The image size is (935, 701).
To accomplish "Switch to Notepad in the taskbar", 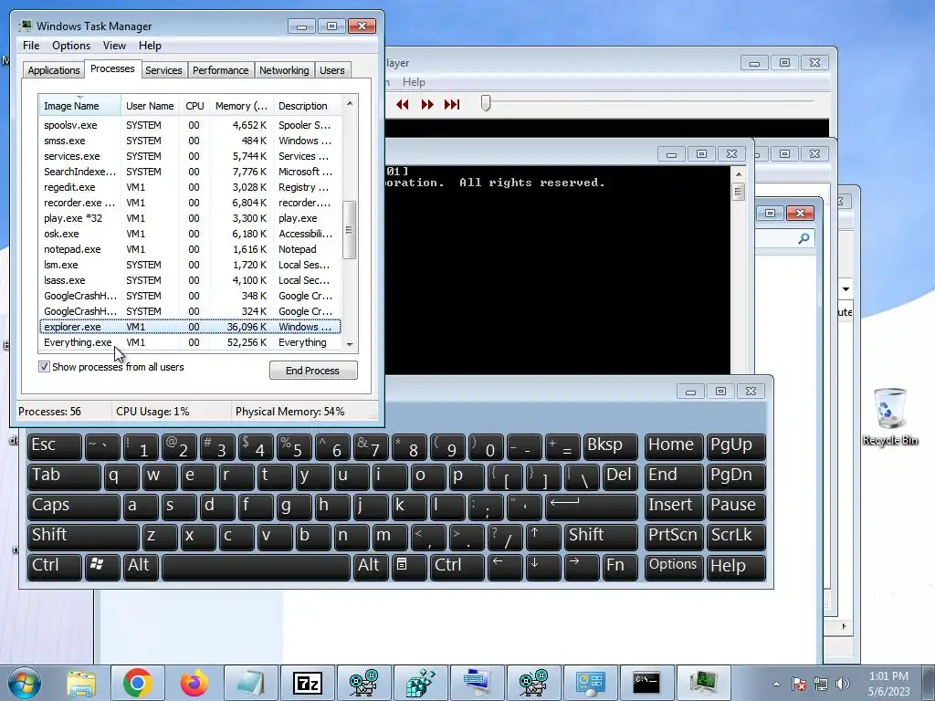I will (x=250, y=683).
